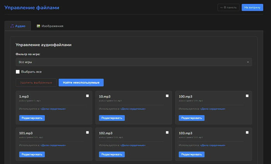
Task: Click the music note icon on Аудио tab
Action: [x=12, y=26]
